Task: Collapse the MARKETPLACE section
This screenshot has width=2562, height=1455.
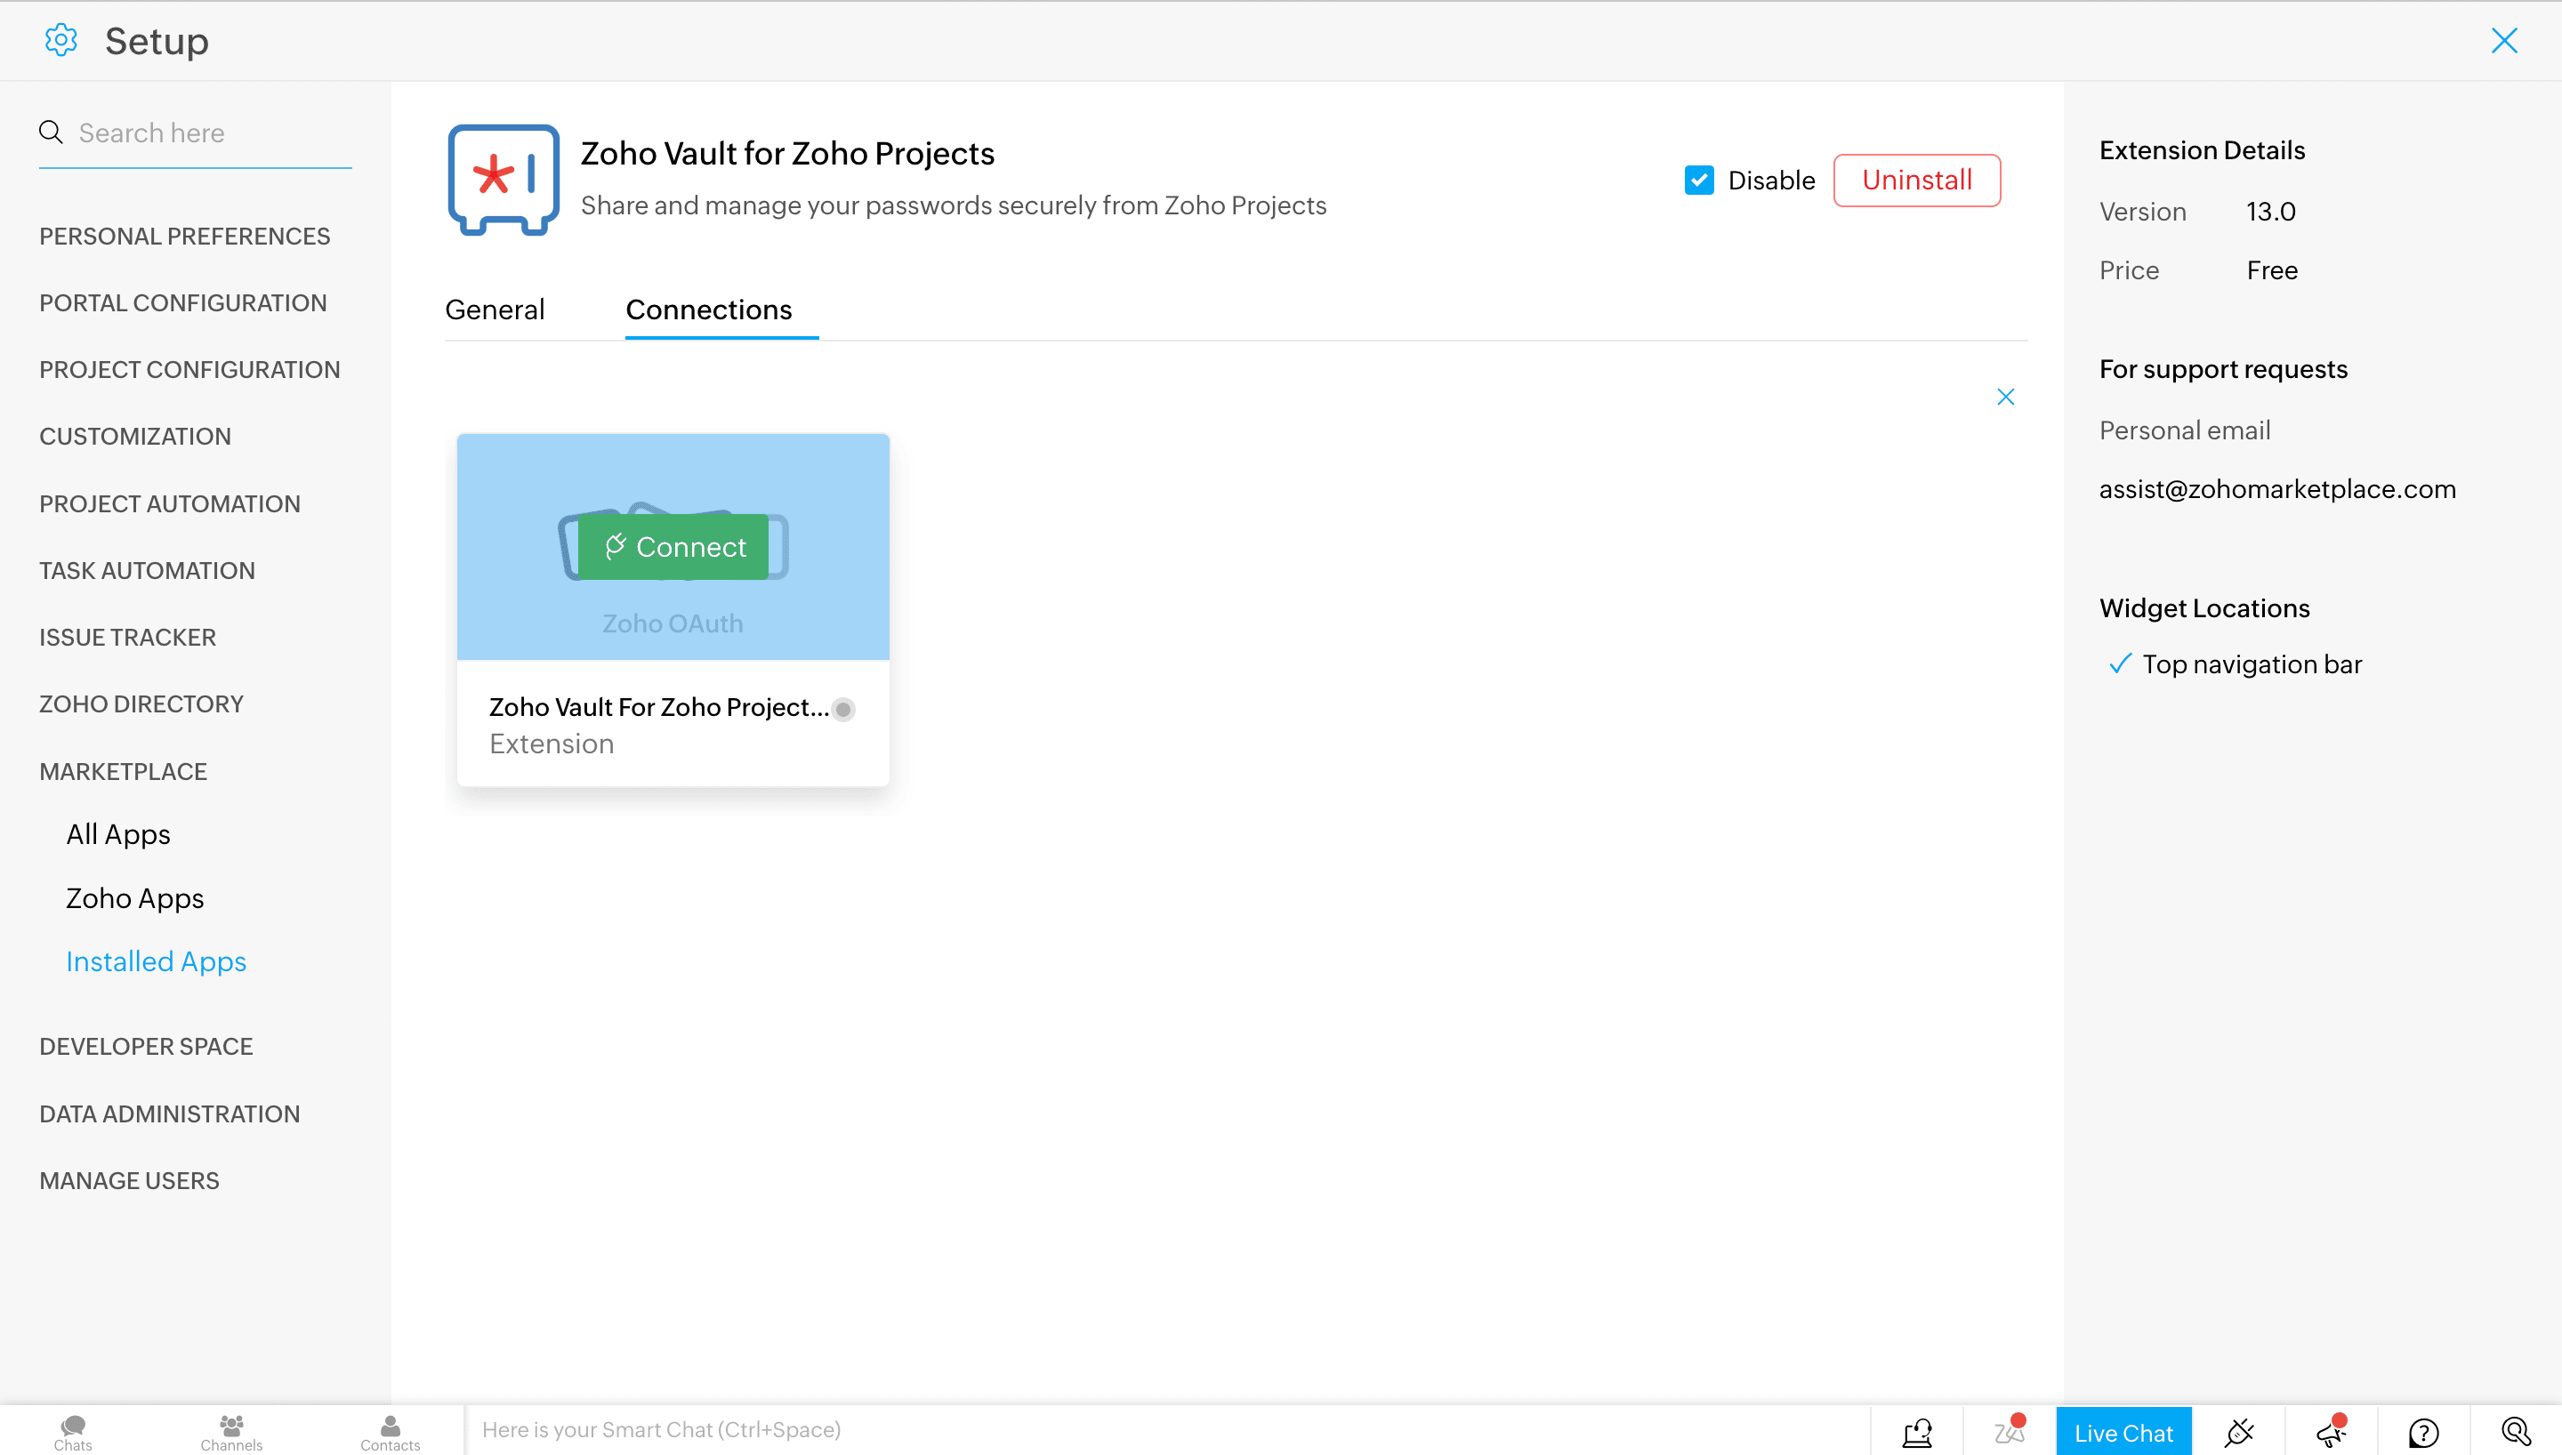Action: [123, 771]
